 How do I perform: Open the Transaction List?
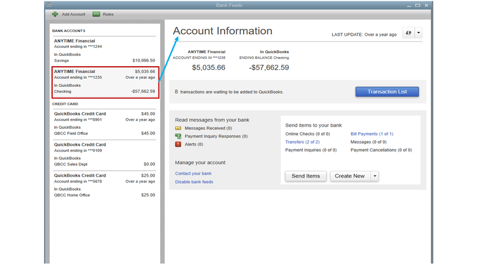click(387, 92)
